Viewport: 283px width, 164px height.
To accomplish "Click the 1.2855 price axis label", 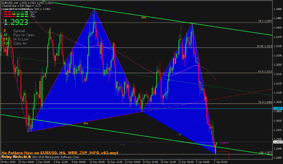I will click(278, 158).
